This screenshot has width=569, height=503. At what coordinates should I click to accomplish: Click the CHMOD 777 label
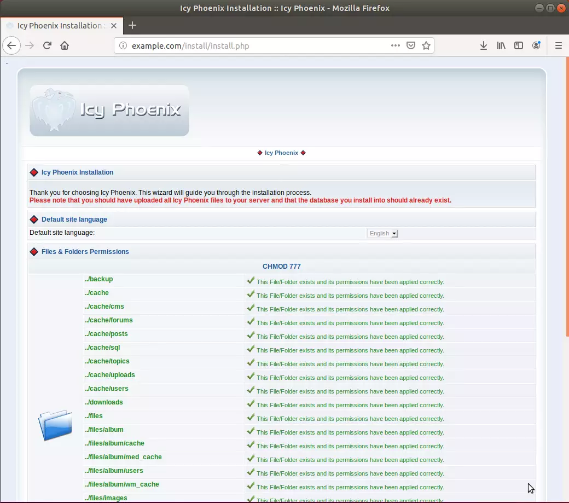coord(282,267)
